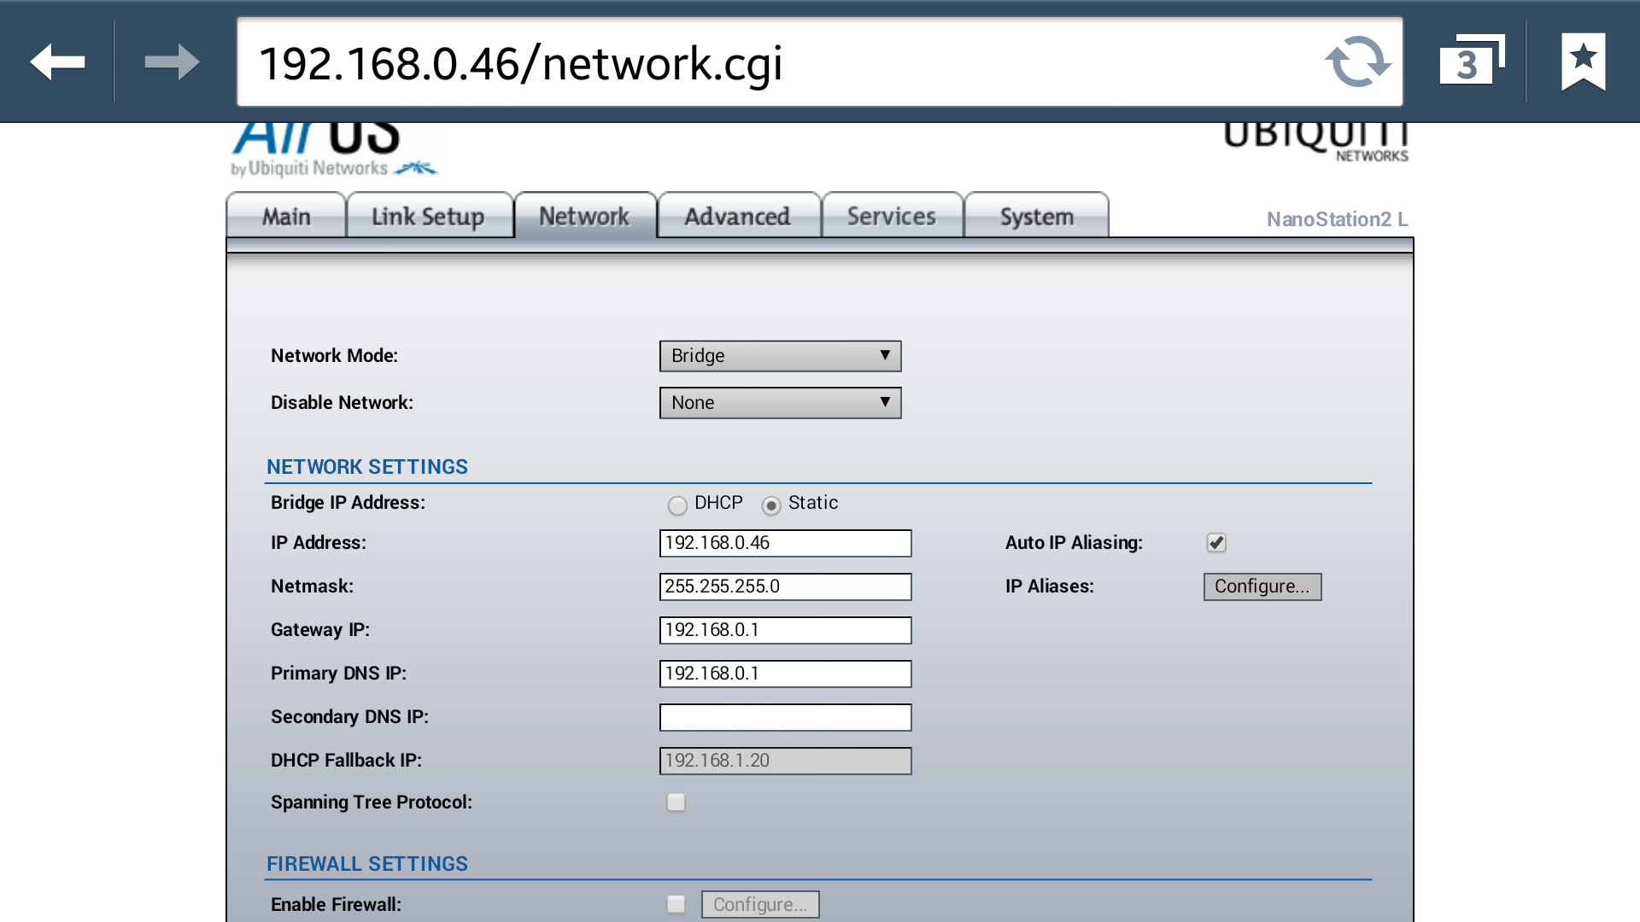1640x922 pixels.
Task: Enable Spanning Tree Protocol checkbox
Action: [x=676, y=802]
